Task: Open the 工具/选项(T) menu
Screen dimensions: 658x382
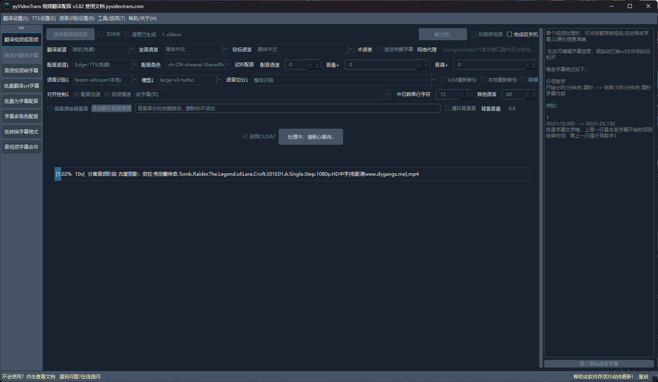Action: (112, 18)
